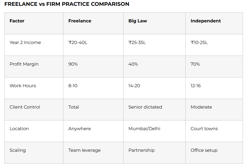Click the 'Office setup' scaling cell
The image size is (244, 166).
coord(204,150)
